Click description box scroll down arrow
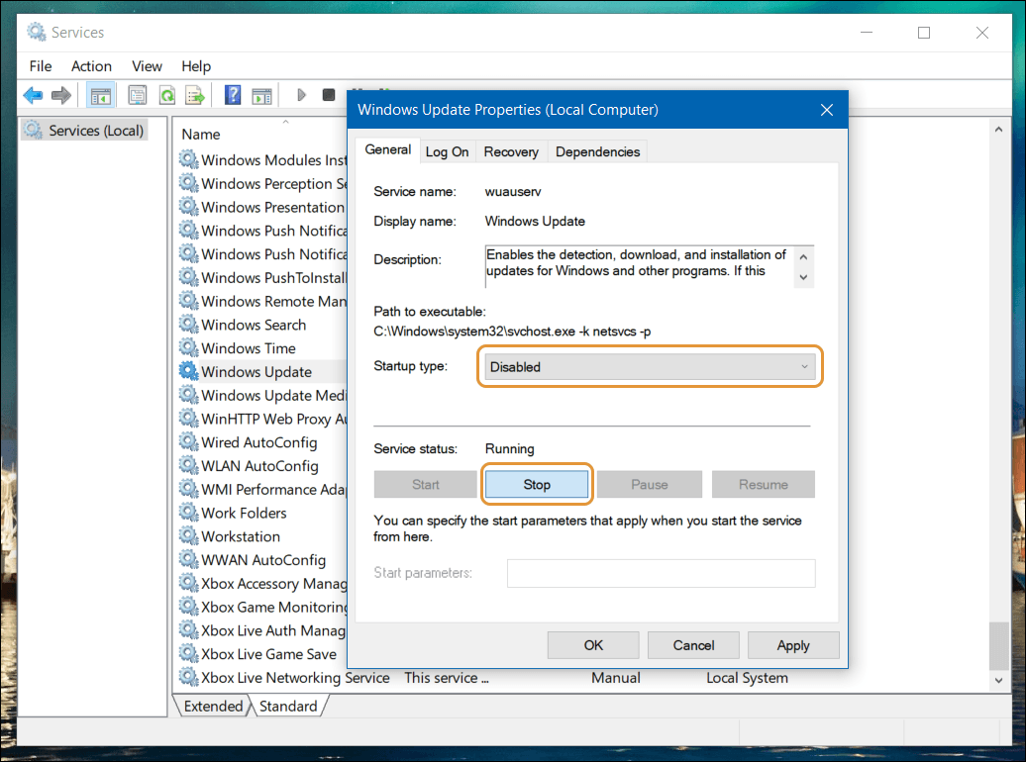Image resolution: width=1026 pixels, height=762 pixels. [803, 277]
